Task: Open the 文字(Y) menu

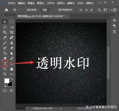Action: [x=51, y=3]
